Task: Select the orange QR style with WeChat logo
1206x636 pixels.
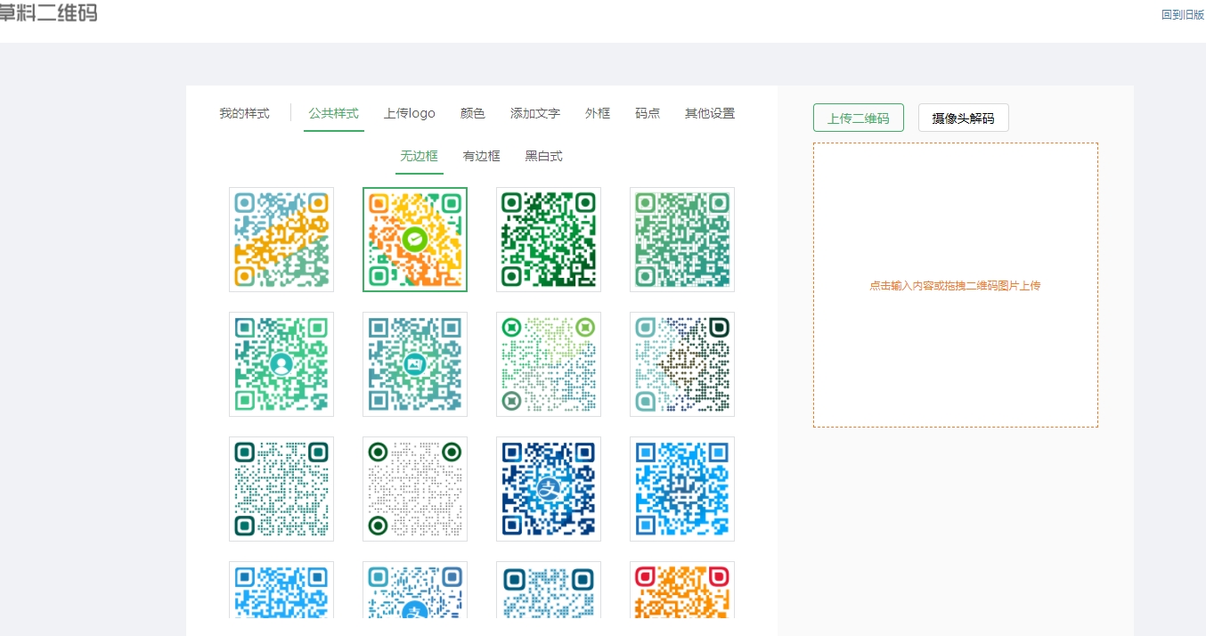Action: pyautogui.click(x=415, y=240)
